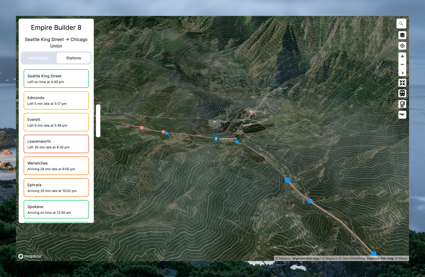Click 'Arriving 28 min late at 9:00 pm' text
The width and height of the screenshot is (425, 277).
(51, 169)
